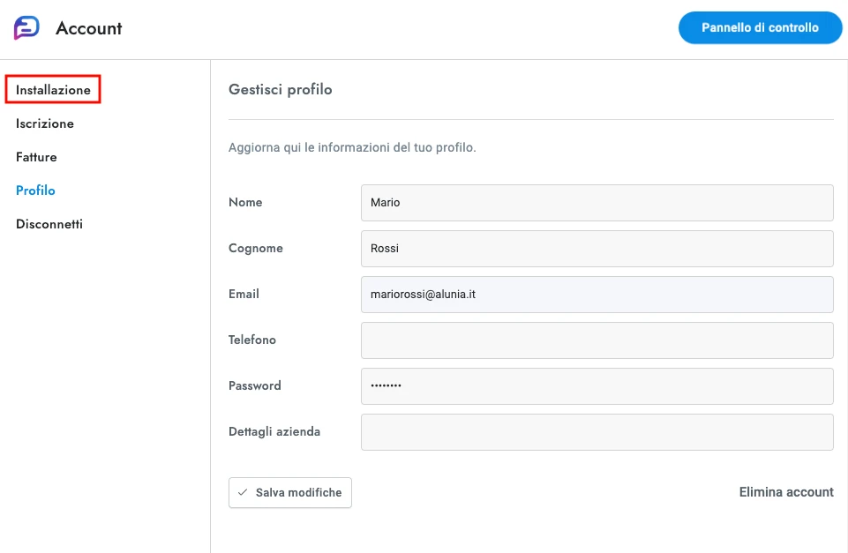Open the Fatture page
The image size is (848, 553).
pos(36,157)
